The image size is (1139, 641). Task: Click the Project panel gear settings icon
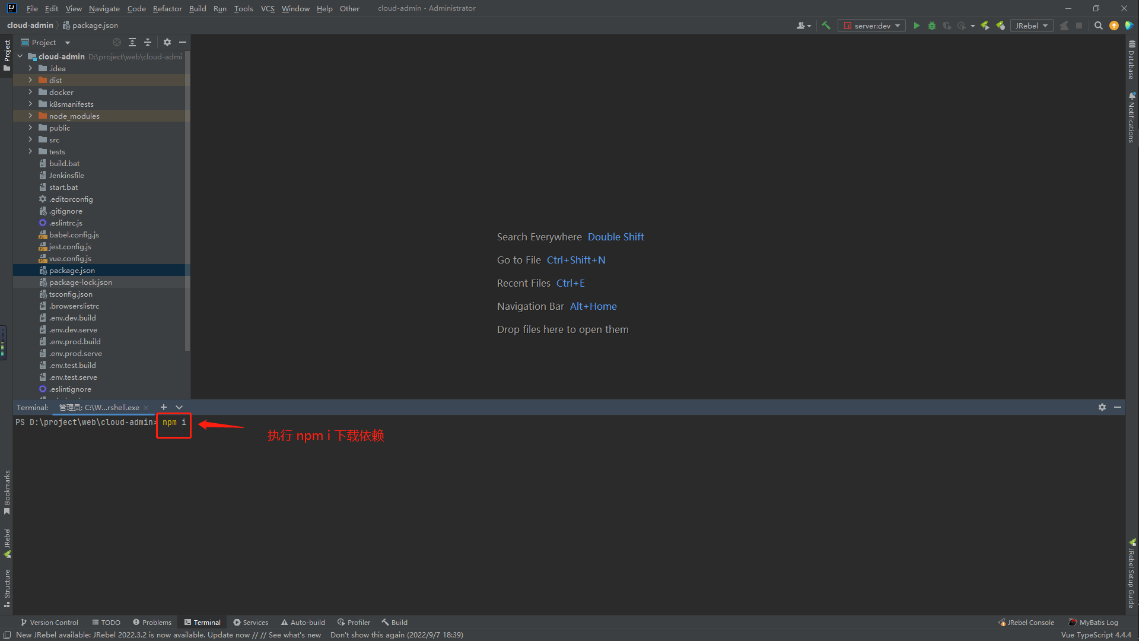167,42
